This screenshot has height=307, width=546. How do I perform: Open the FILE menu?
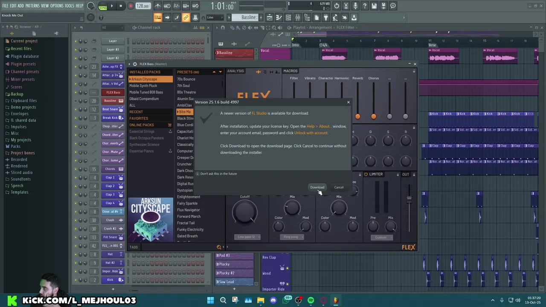coord(5,6)
